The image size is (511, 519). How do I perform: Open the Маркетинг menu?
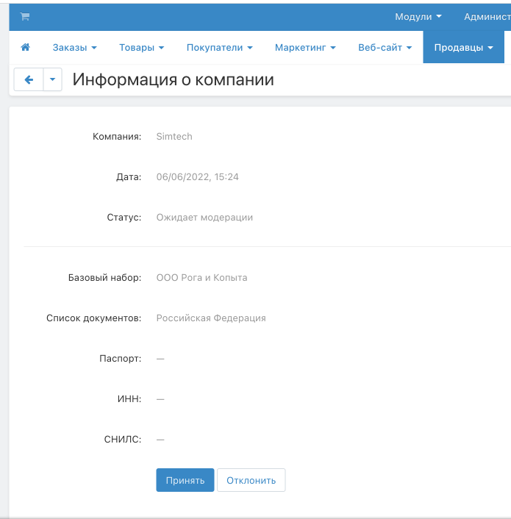[305, 48]
